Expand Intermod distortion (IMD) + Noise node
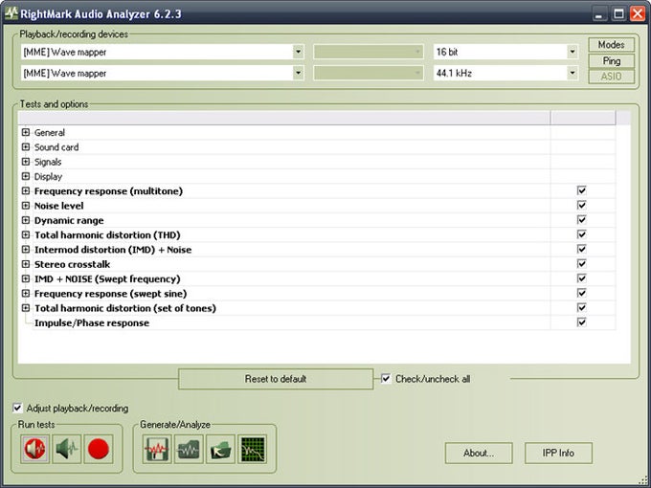 coord(26,250)
